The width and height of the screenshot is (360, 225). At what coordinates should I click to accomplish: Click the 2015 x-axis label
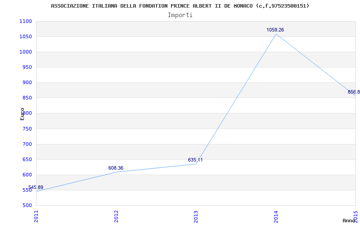pyautogui.click(x=355, y=216)
